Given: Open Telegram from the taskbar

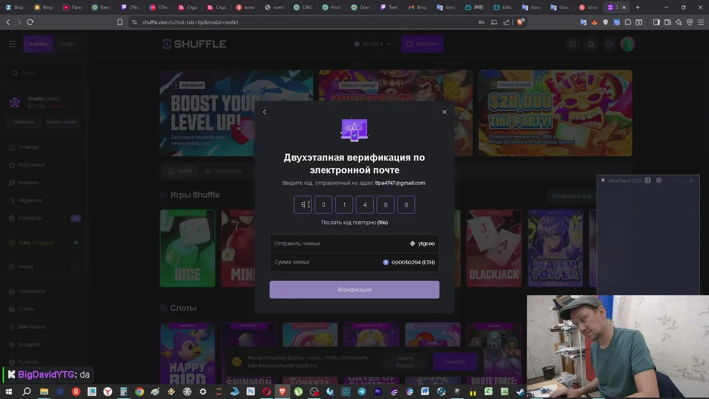Looking at the screenshot, I should pyautogui.click(x=362, y=392).
